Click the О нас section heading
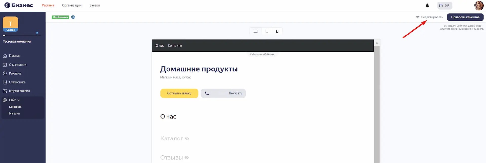 coord(168,116)
